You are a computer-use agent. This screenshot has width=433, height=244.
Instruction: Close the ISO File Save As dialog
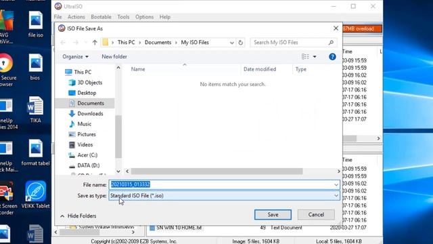(336, 28)
